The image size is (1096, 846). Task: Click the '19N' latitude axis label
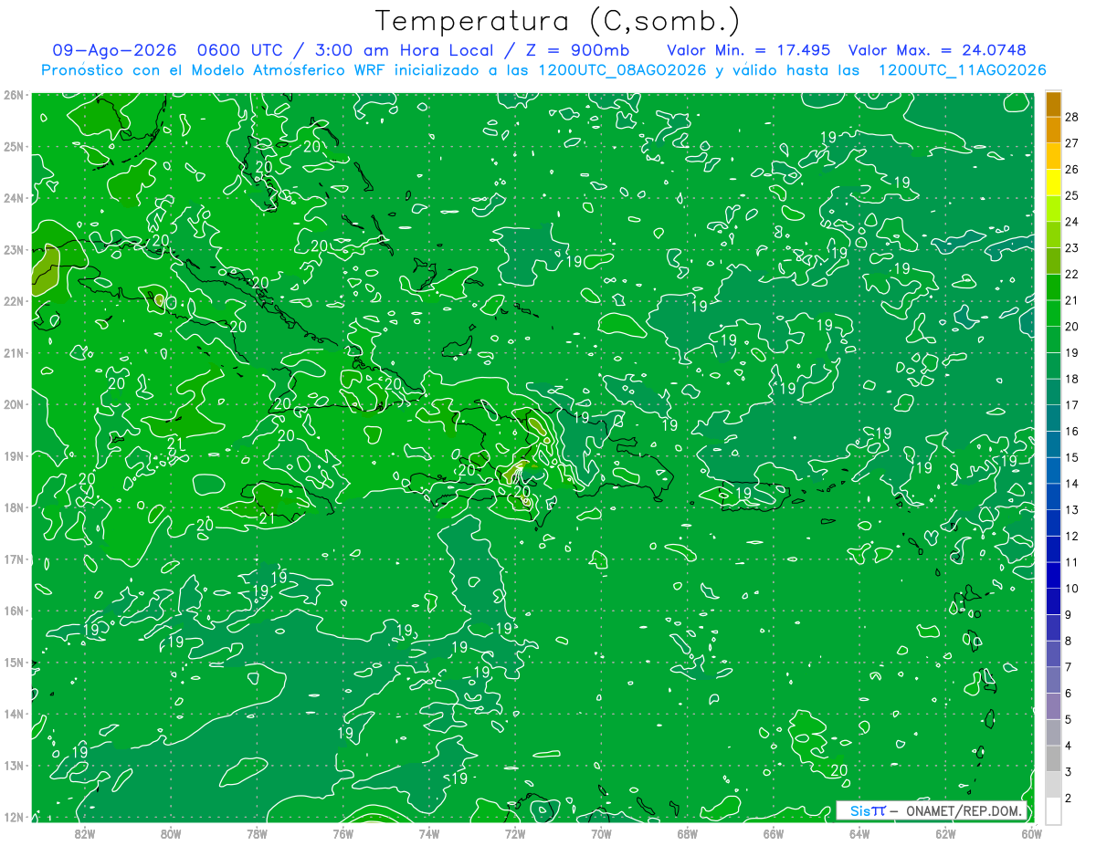pos(14,455)
